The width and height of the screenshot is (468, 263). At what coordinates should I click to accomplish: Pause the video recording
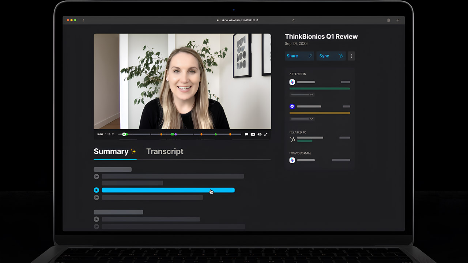click(x=253, y=134)
